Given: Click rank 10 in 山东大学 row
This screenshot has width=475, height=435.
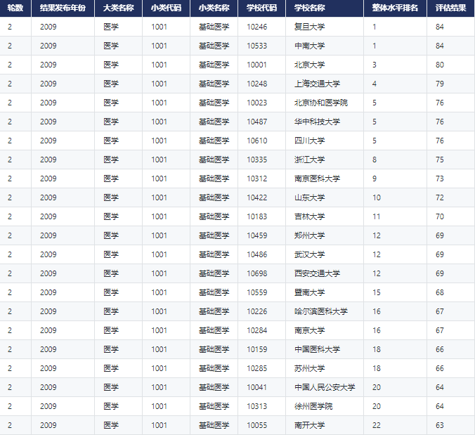Looking at the screenshot, I should pos(377,197).
